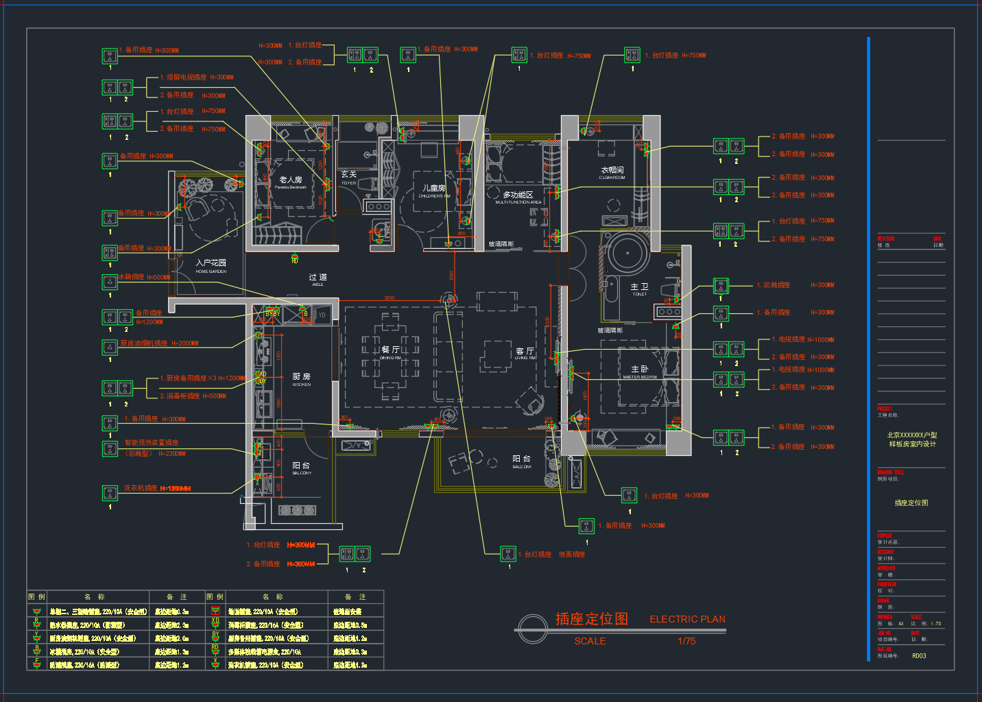This screenshot has width=982, height=702.
Task: Click legend symbol marked F
Action: tap(37, 664)
